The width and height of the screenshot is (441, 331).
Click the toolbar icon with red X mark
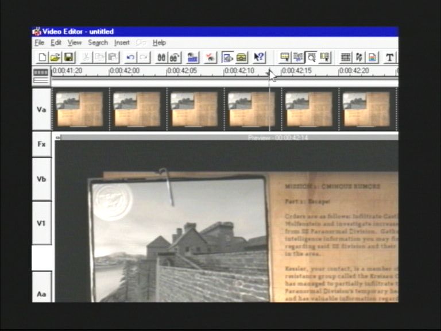coord(210,57)
